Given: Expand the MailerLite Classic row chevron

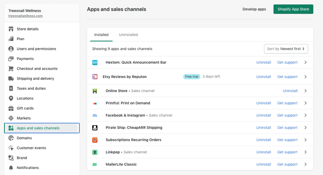Looking at the screenshot, I should pos(305,164).
